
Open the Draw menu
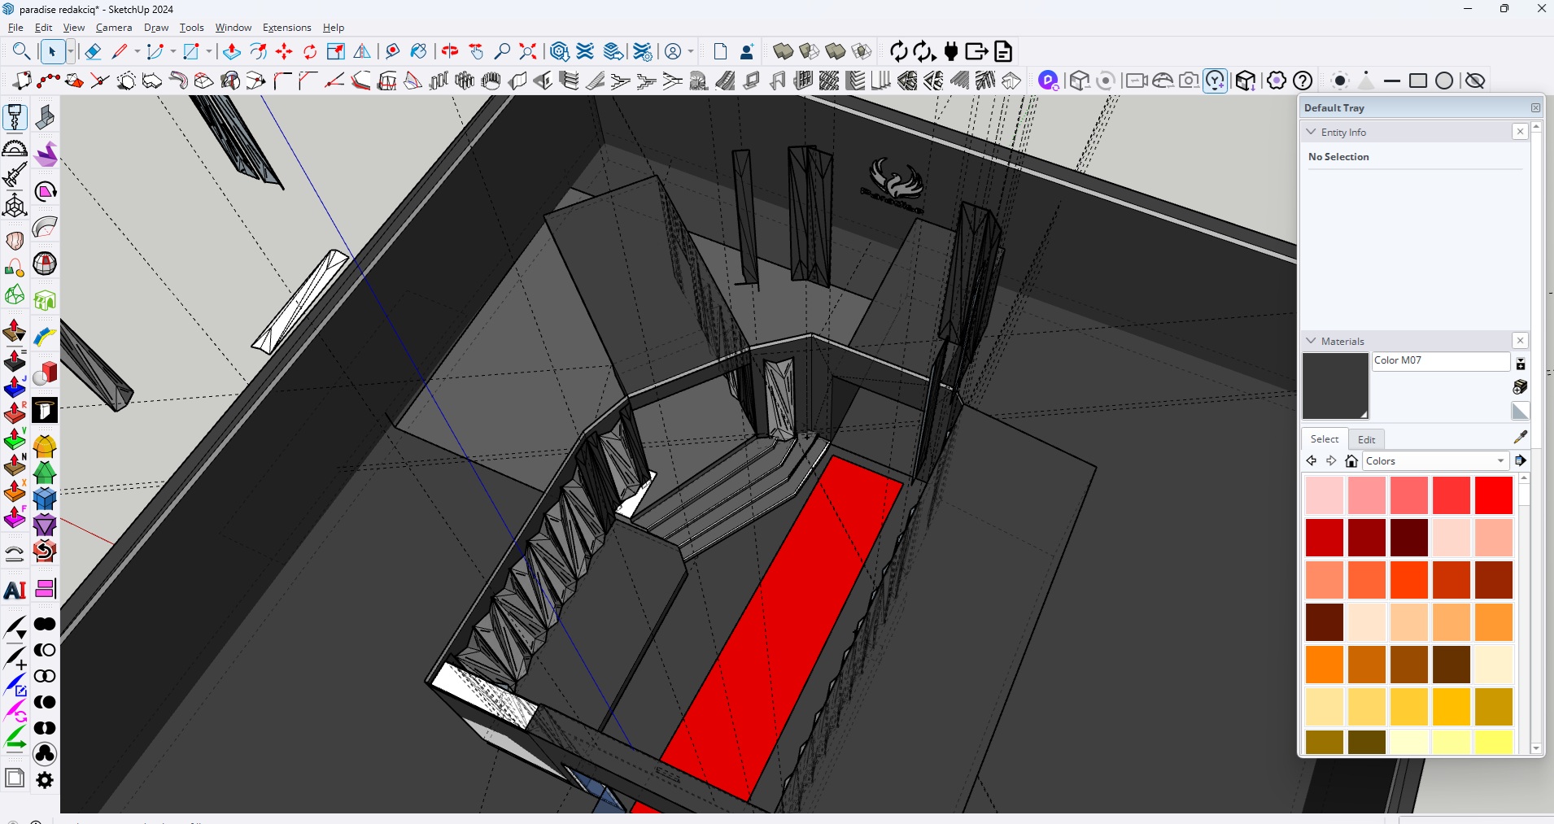156,28
